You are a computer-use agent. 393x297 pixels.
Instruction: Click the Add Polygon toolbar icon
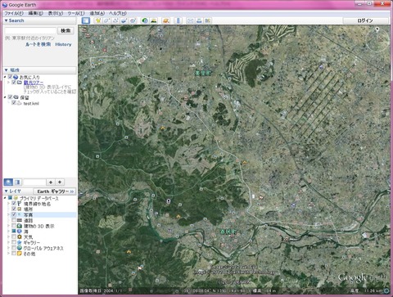coord(106,20)
